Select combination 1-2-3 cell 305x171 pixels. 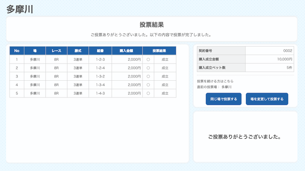100,59
